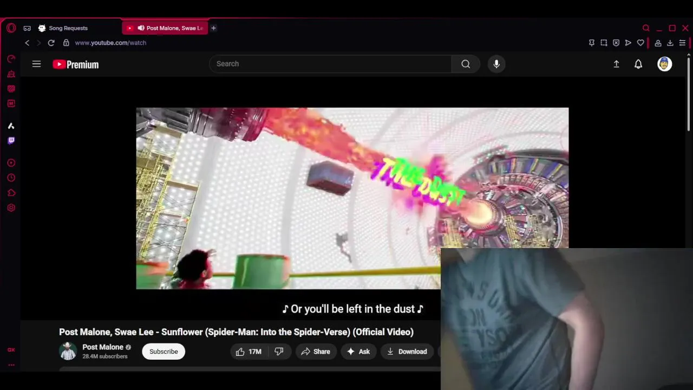Switch to the Song Requests tab

click(x=68, y=28)
